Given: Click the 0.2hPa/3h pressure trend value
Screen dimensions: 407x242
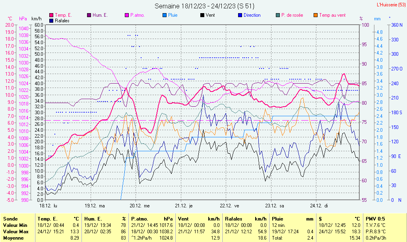Looking at the screenshot, I should click(376, 238).
